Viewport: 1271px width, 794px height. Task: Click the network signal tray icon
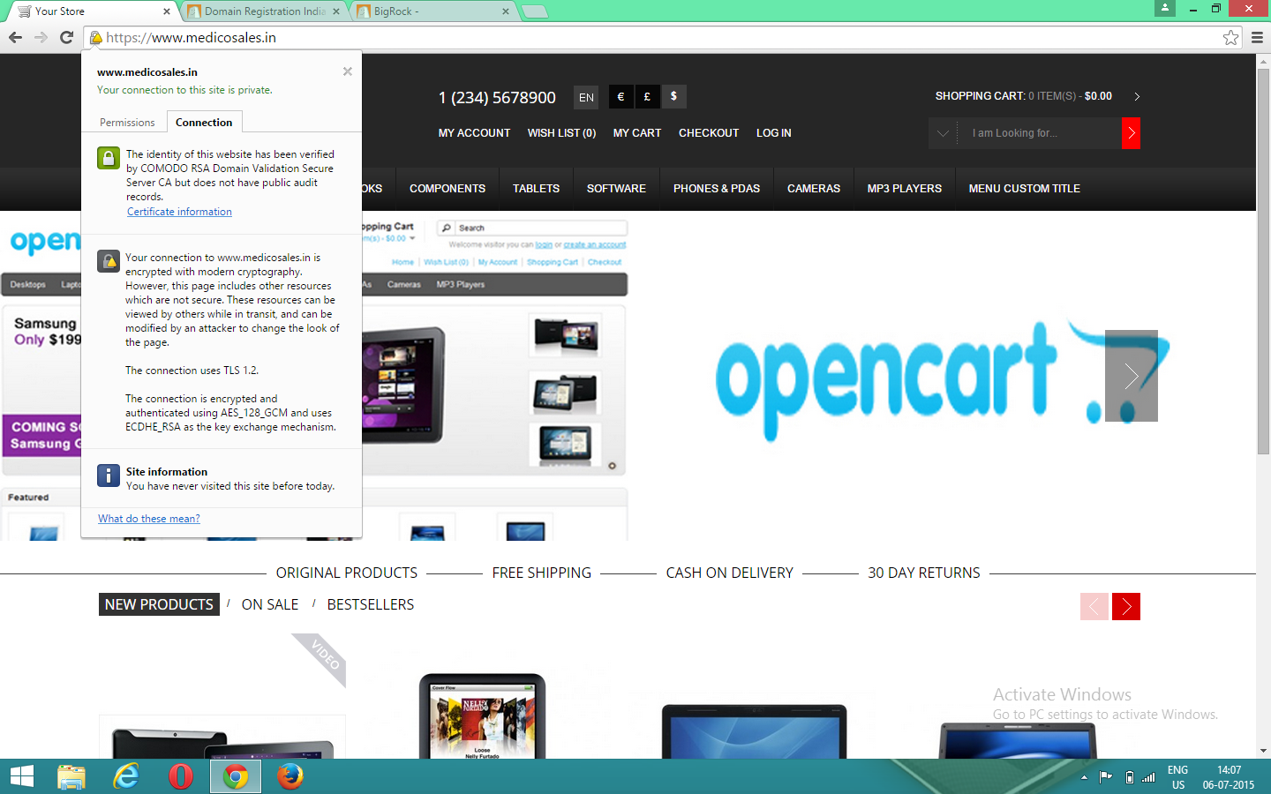coord(1148,777)
